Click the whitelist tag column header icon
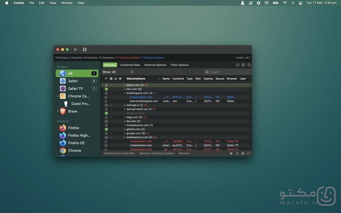341x213 pixels. [x=116, y=79]
